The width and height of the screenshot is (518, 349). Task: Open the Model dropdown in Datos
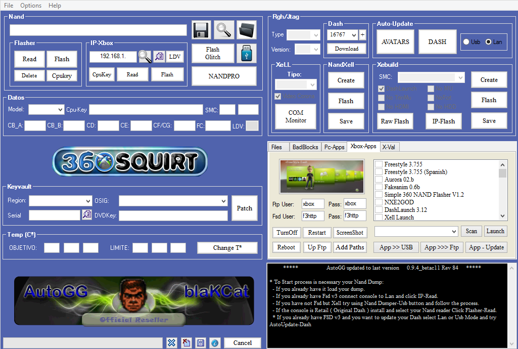[46, 109]
